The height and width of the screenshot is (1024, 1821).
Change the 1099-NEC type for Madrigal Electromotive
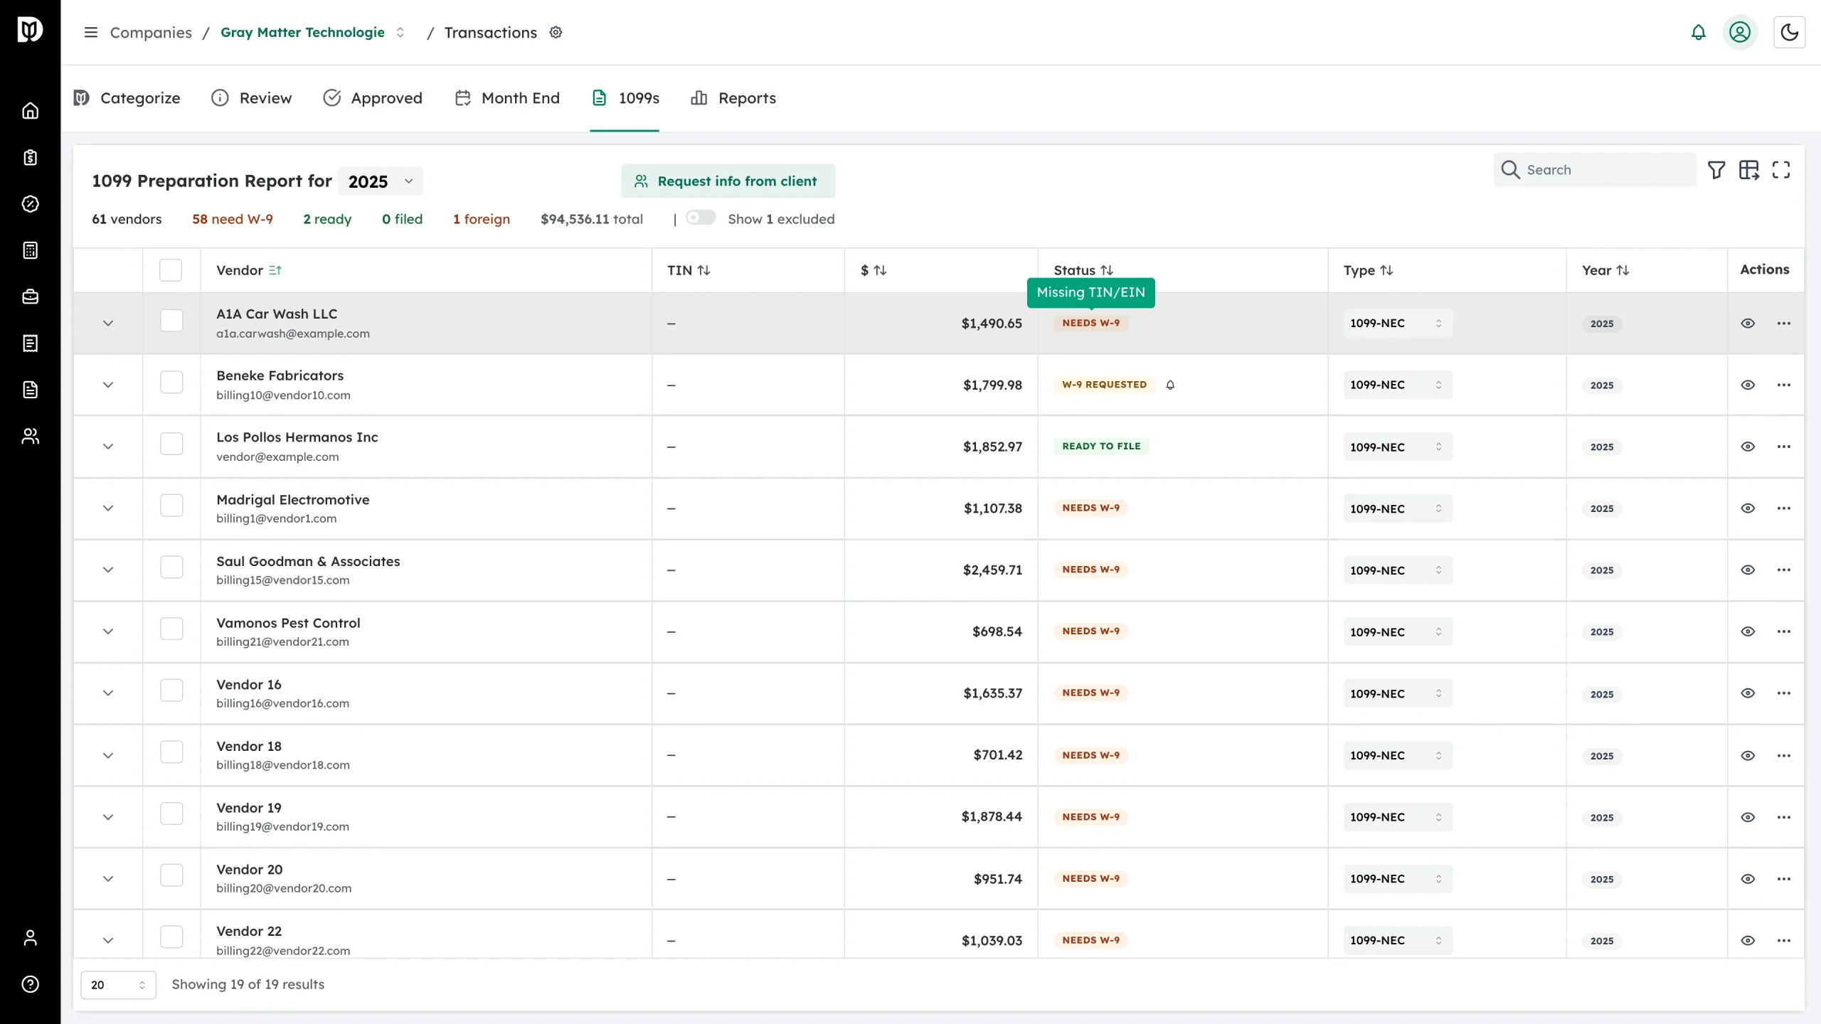tap(1398, 508)
